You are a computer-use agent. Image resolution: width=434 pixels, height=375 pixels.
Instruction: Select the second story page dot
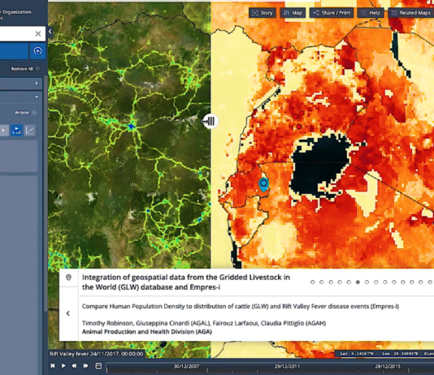[x=322, y=282]
